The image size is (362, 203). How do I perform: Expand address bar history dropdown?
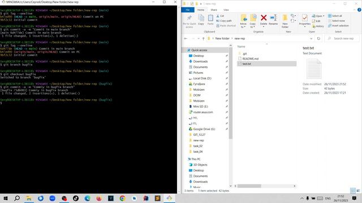311,38
